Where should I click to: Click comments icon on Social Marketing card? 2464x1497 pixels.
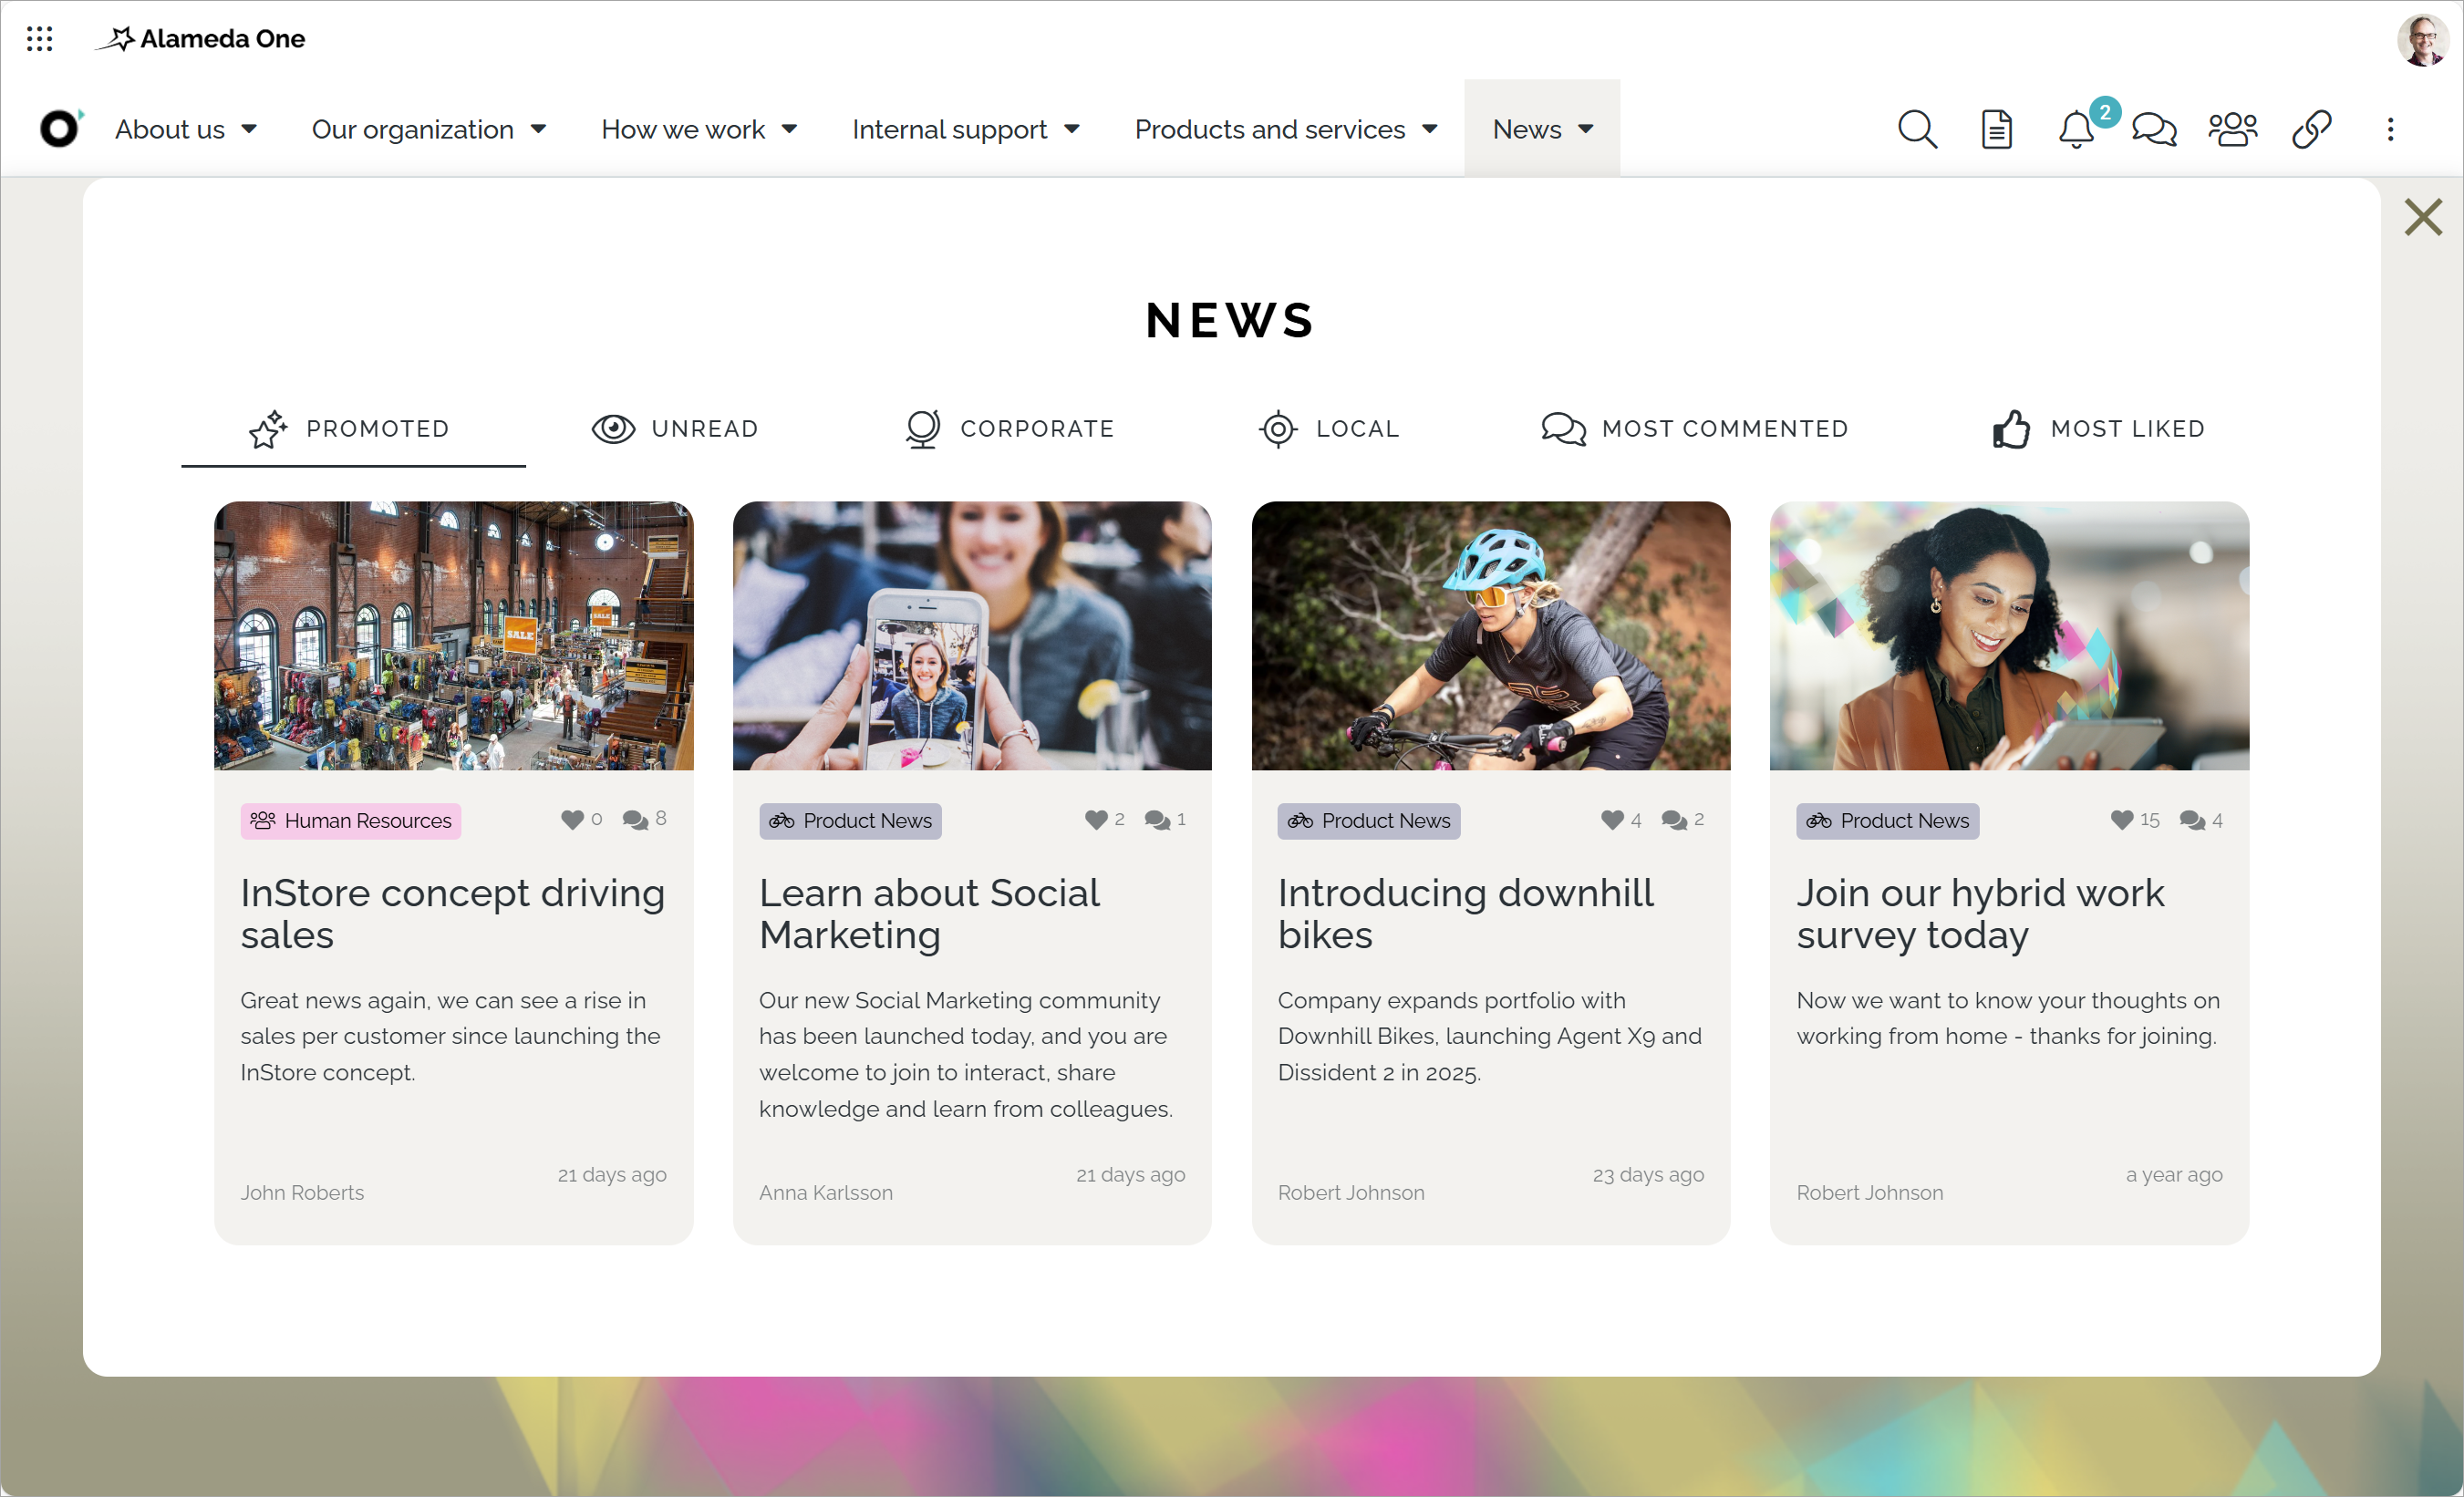pos(1157,820)
